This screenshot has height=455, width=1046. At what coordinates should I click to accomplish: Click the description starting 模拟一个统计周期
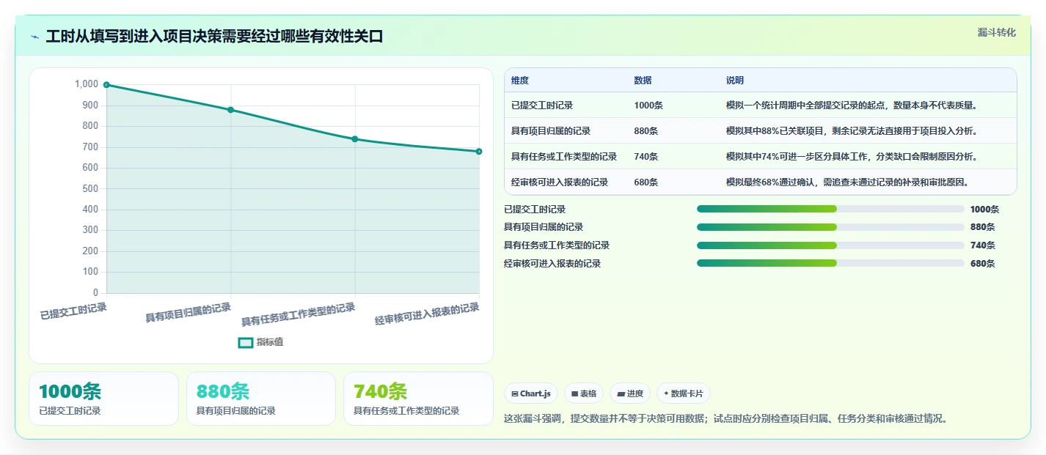coord(852,106)
